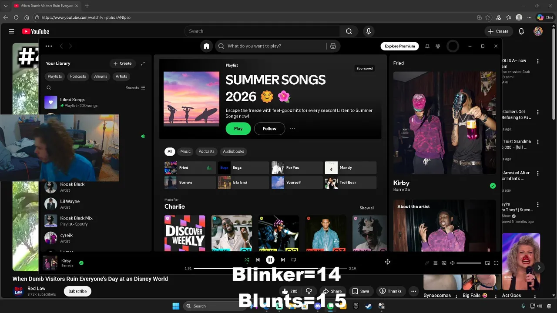Skip to the previous track in Spotify
Image resolution: width=557 pixels, height=313 pixels.
coord(258,260)
